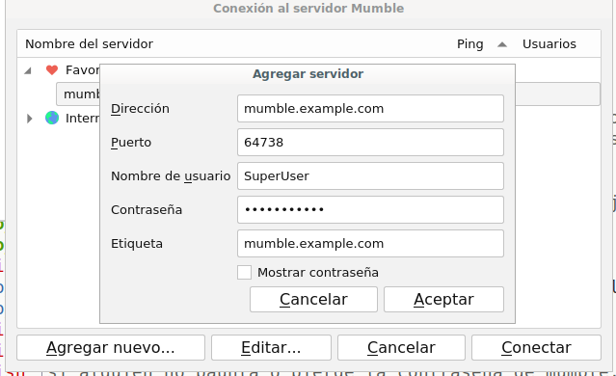Image resolution: width=616 pixels, height=376 pixels.
Task: Expand the Internet server list
Action: tap(29, 119)
